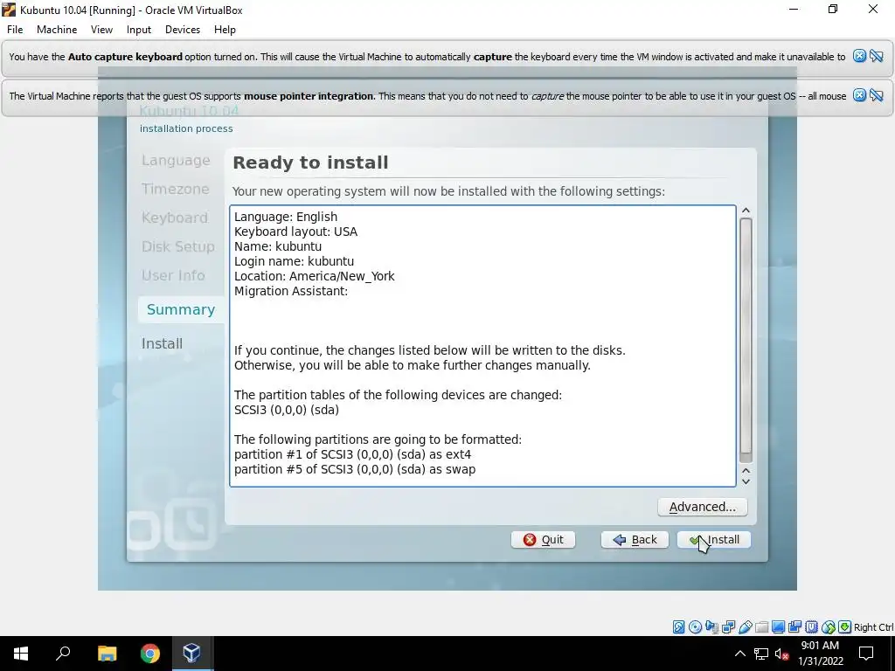
Task: Open Windows taskbar search
Action: pyautogui.click(x=63, y=654)
